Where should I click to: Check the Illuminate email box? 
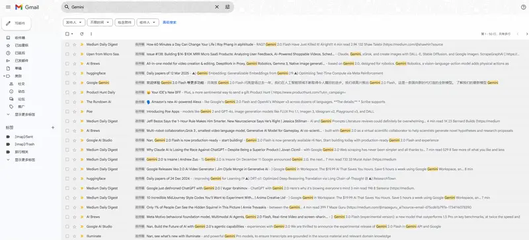67,236
